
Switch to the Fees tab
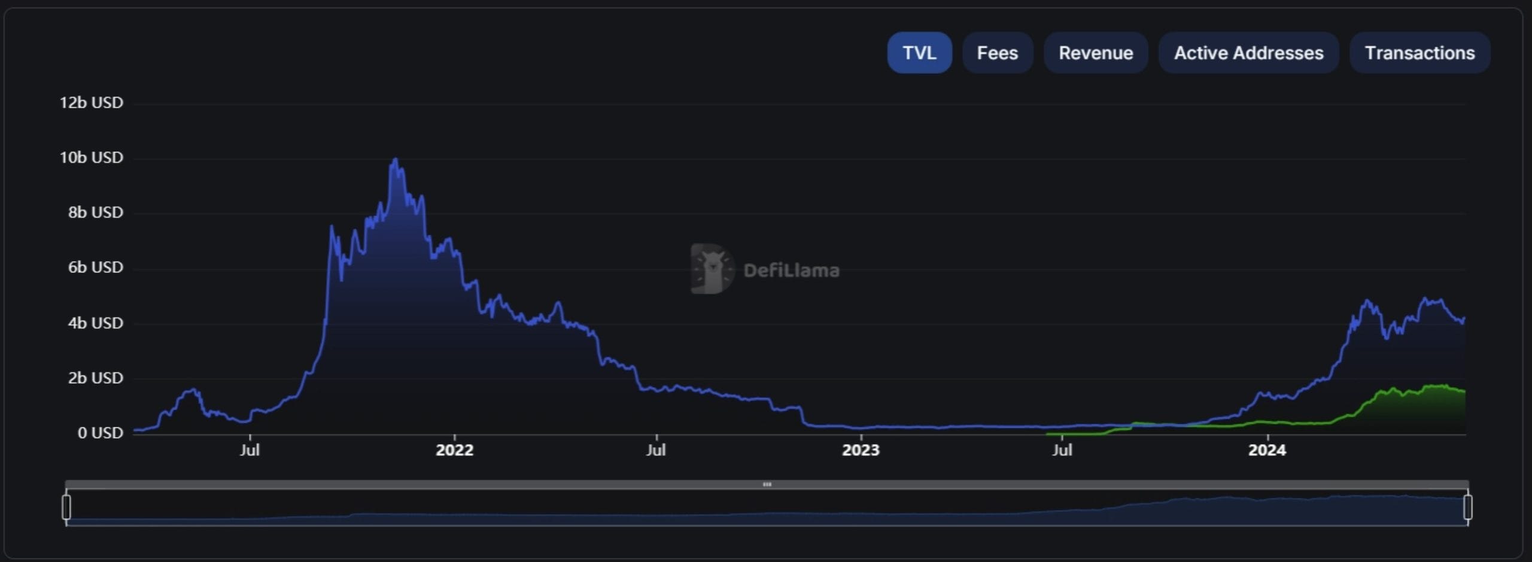pos(997,53)
